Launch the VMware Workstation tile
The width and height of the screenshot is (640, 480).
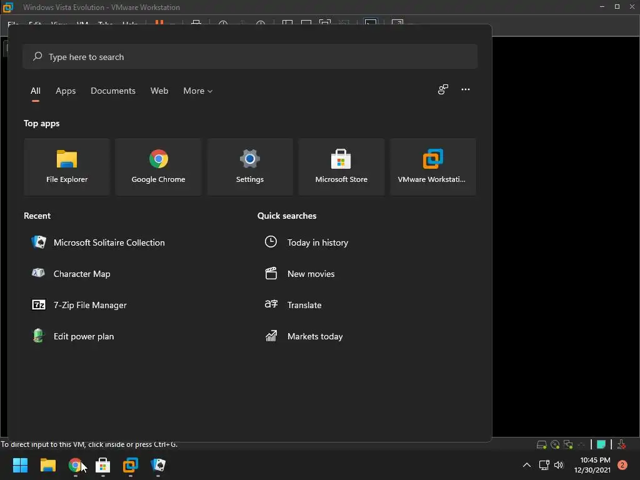[x=432, y=166]
